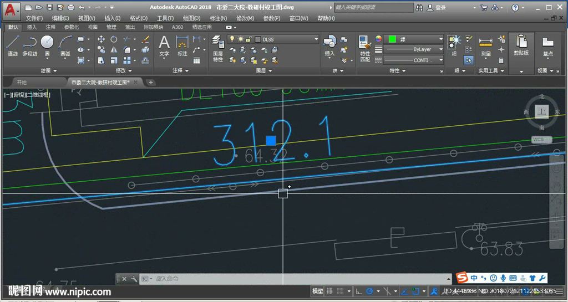Switch to the 参数化 ribbon tab

pos(72,27)
